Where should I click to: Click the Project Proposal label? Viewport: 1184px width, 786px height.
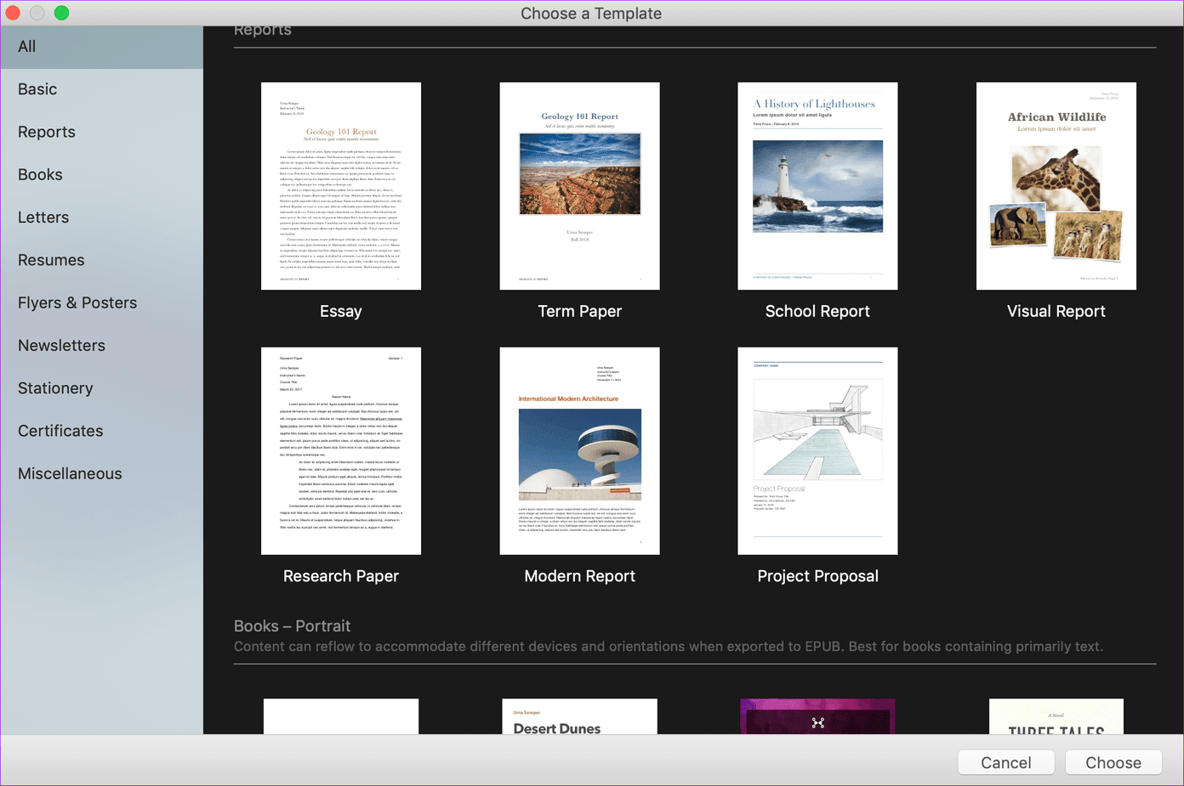pyautogui.click(x=818, y=576)
